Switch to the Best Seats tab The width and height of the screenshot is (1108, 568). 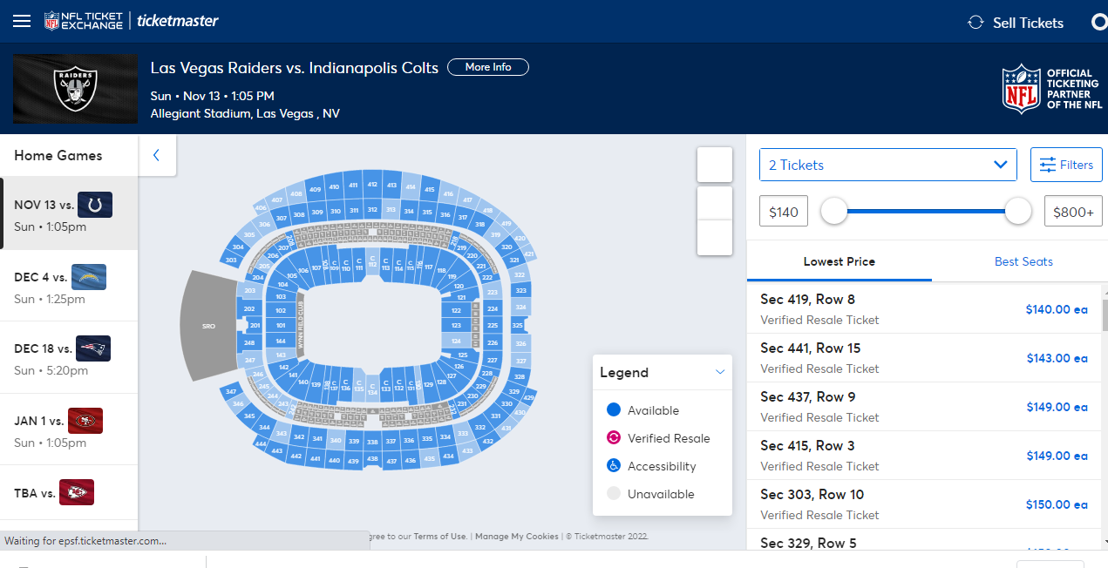(1023, 261)
